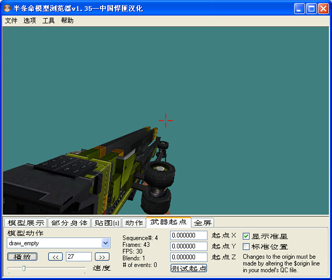332x280 pixels.
Task: Click the 速度 speed slider handle
Action: click(24, 269)
